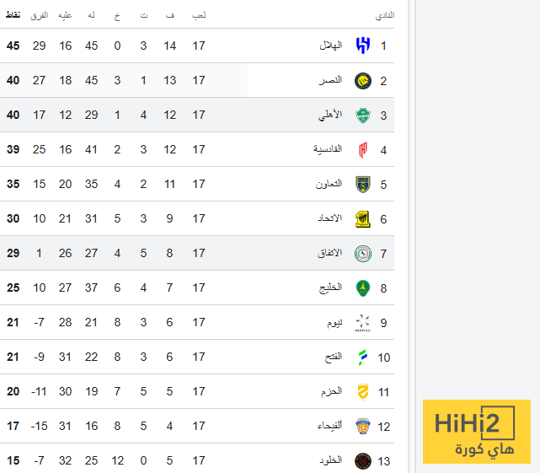The width and height of the screenshot is (540, 473).
Task: Click the Al-Kholood club crest
Action: [362, 460]
